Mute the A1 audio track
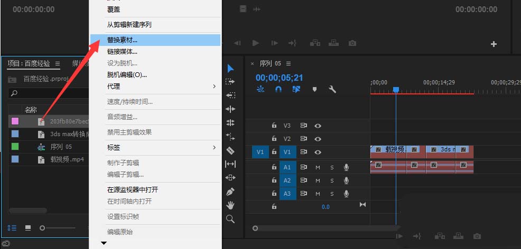This screenshot has height=249, width=521. [x=318, y=167]
